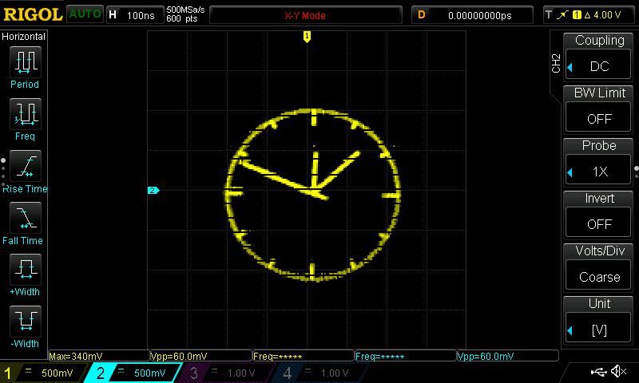Select the +Width measurement icon
The height and width of the screenshot is (383, 639).
[25, 270]
